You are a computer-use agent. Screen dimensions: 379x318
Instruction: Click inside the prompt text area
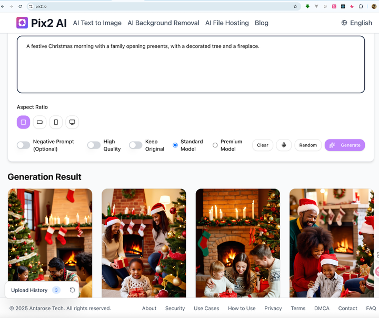tap(191, 65)
